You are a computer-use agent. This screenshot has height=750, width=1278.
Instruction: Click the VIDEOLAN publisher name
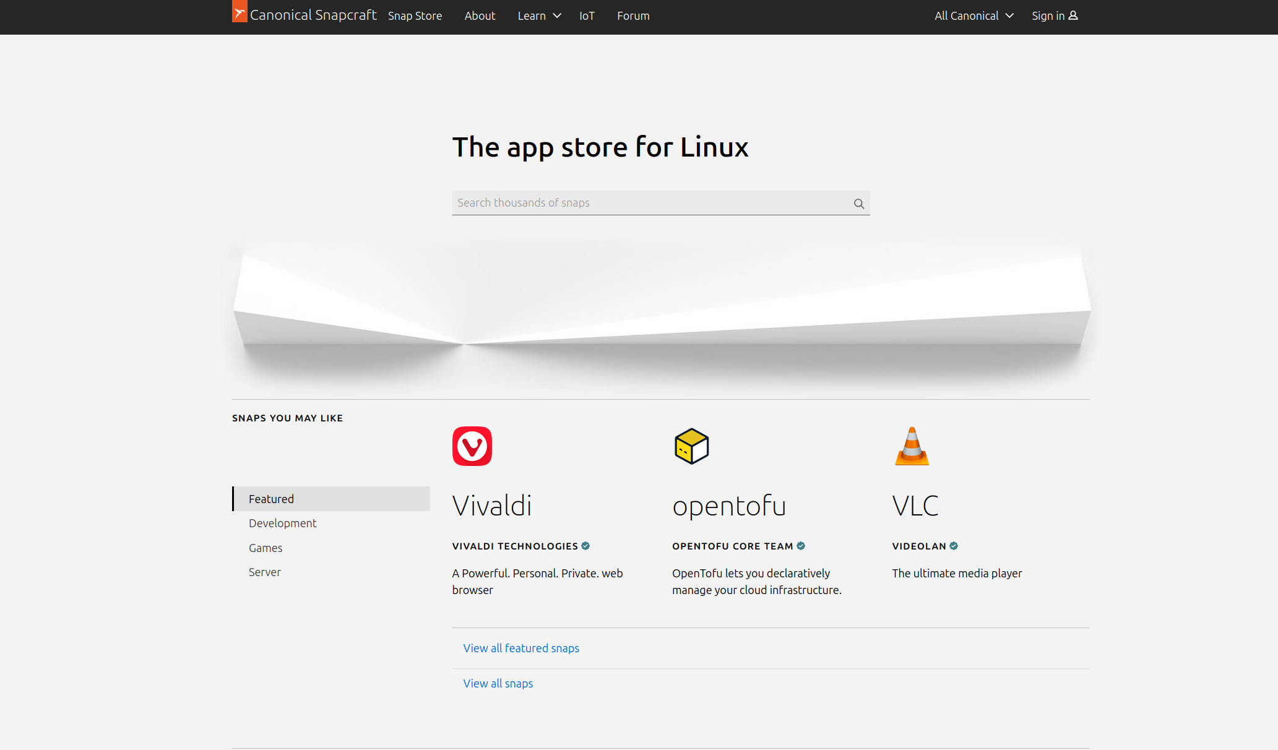click(919, 546)
